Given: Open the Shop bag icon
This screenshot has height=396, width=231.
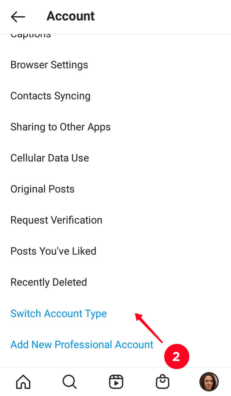Looking at the screenshot, I should point(162,382).
